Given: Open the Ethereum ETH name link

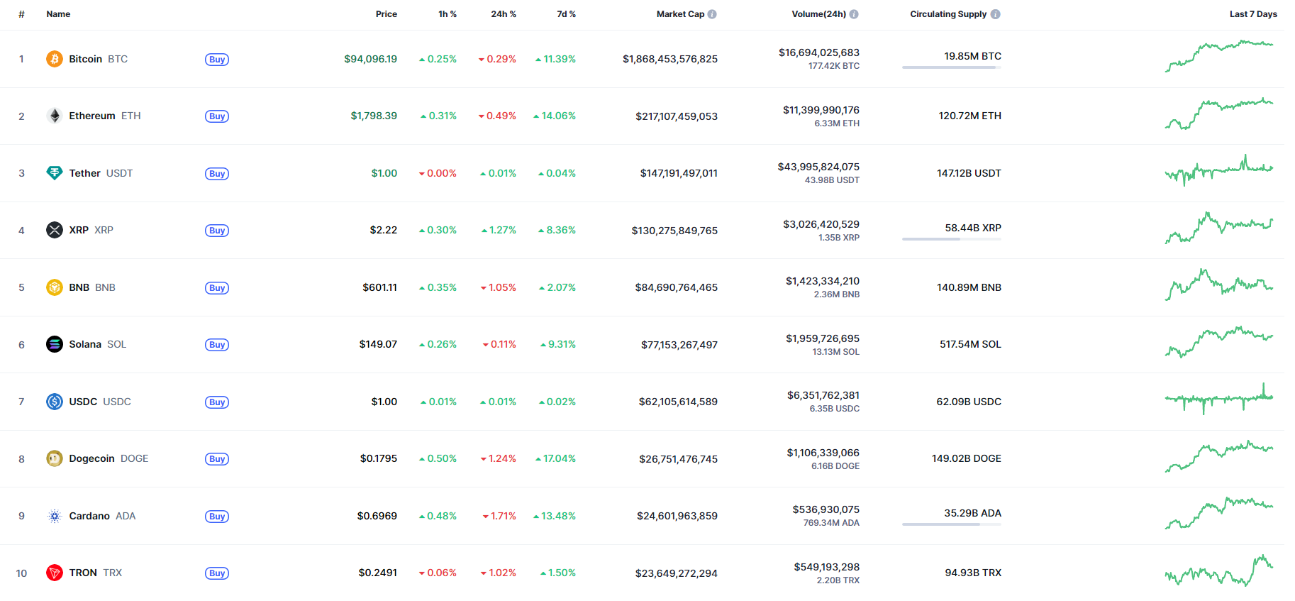Looking at the screenshot, I should [105, 116].
